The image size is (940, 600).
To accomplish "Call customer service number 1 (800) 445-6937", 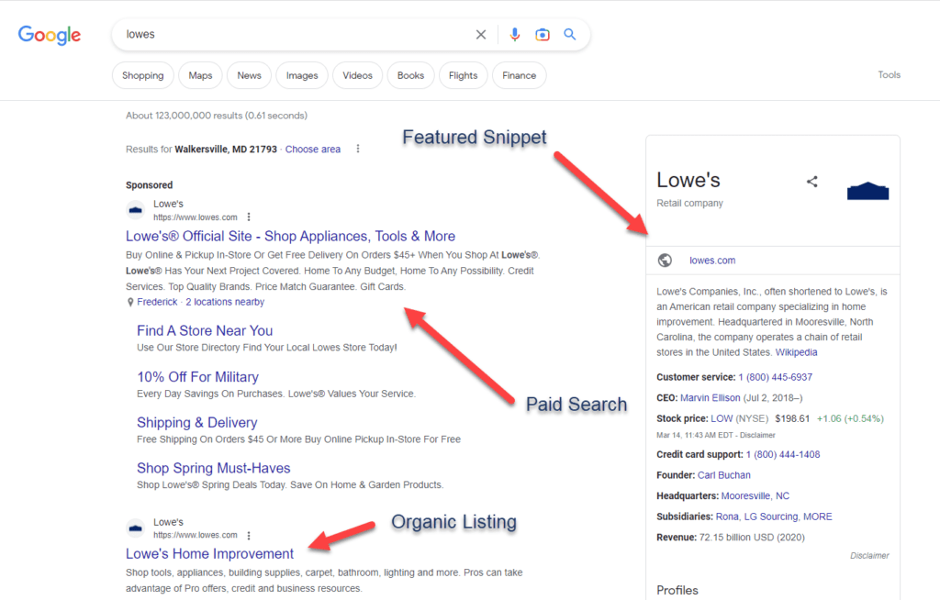I will tap(775, 377).
